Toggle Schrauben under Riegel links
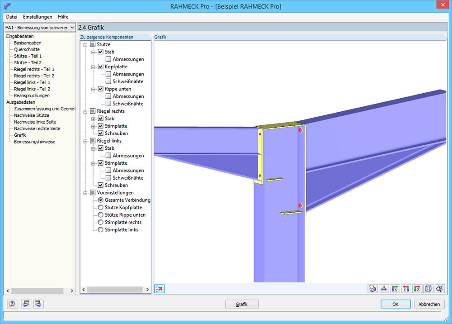The image size is (452, 324). point(100,185)
